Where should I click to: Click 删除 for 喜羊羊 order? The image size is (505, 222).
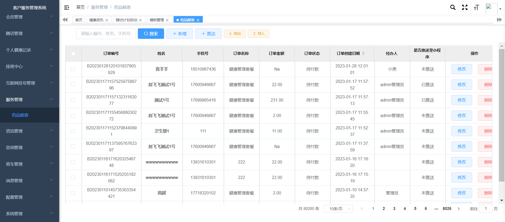tap(485, 69)
